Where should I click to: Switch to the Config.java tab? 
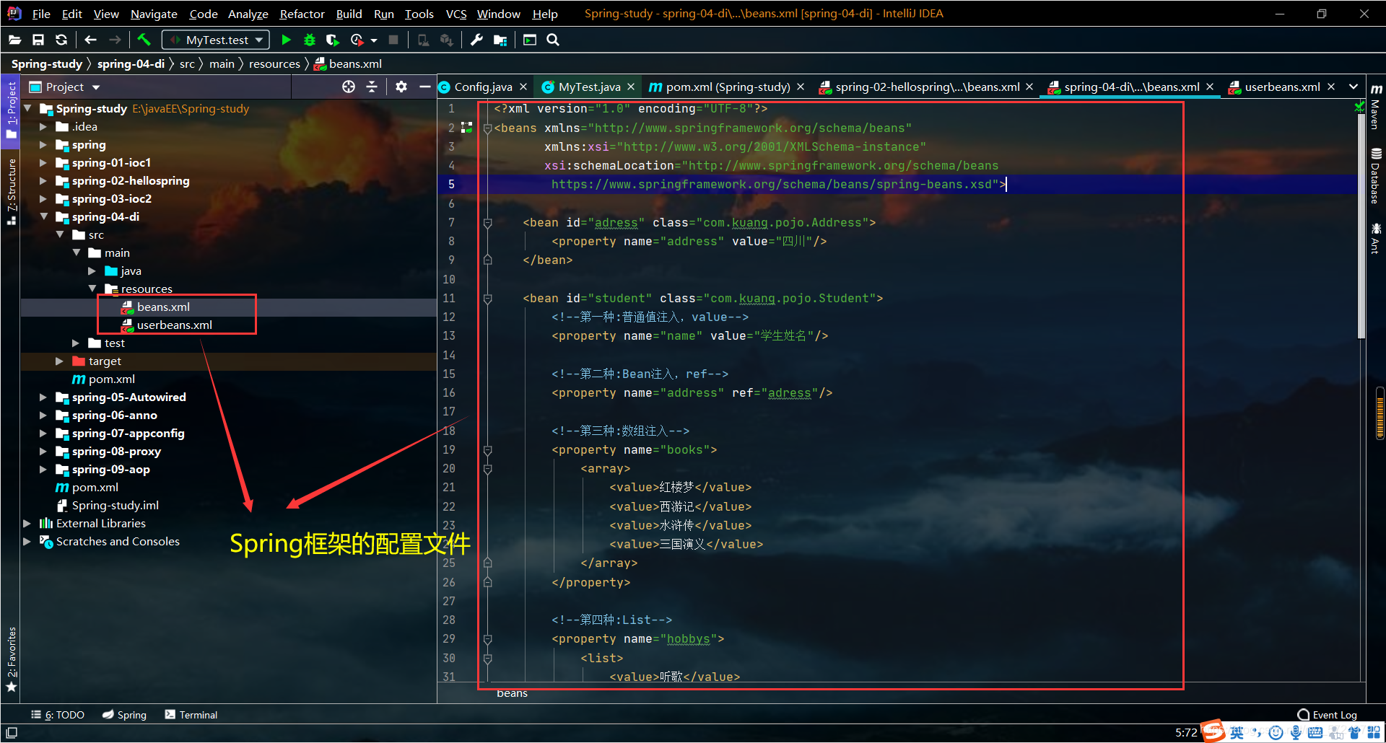click(483, 87)
